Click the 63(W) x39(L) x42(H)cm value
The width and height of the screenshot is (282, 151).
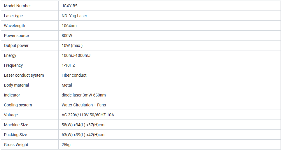[x=83, y=135]
